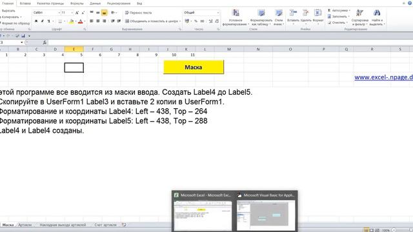Align cell content to middle

click(97, 12)
